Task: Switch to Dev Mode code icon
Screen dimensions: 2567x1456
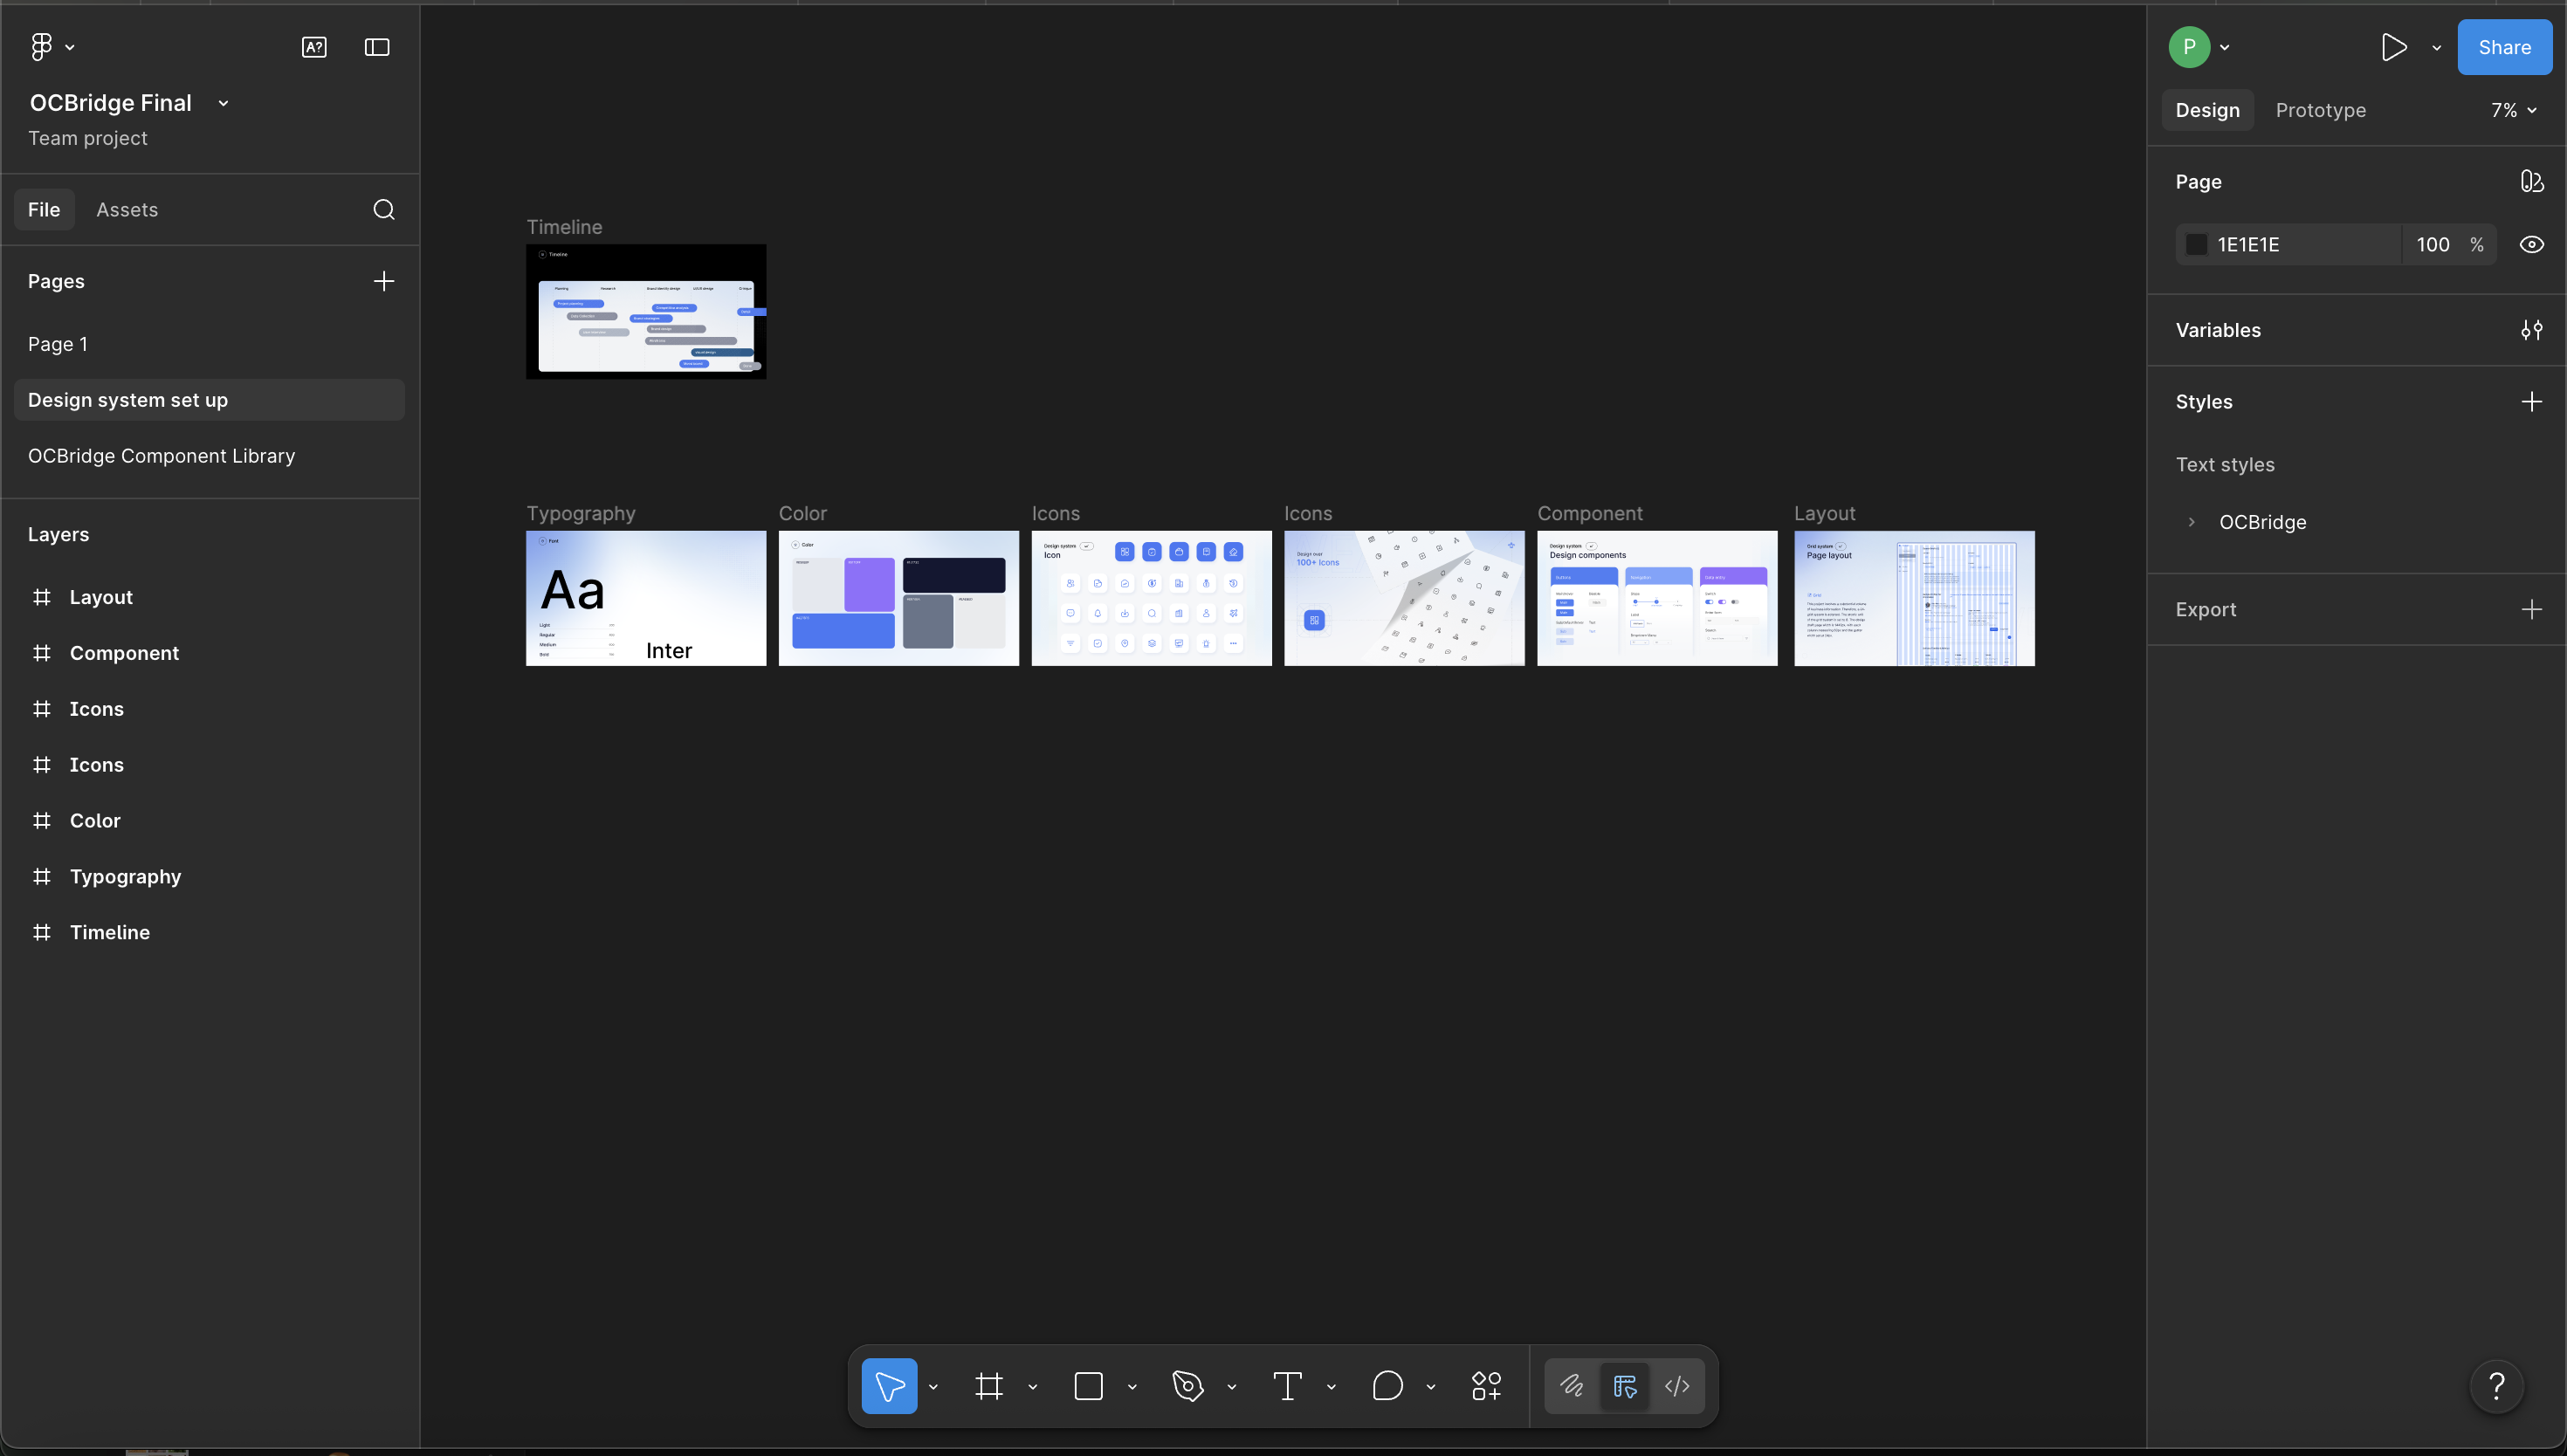Action: [x=1677, y=1386]
